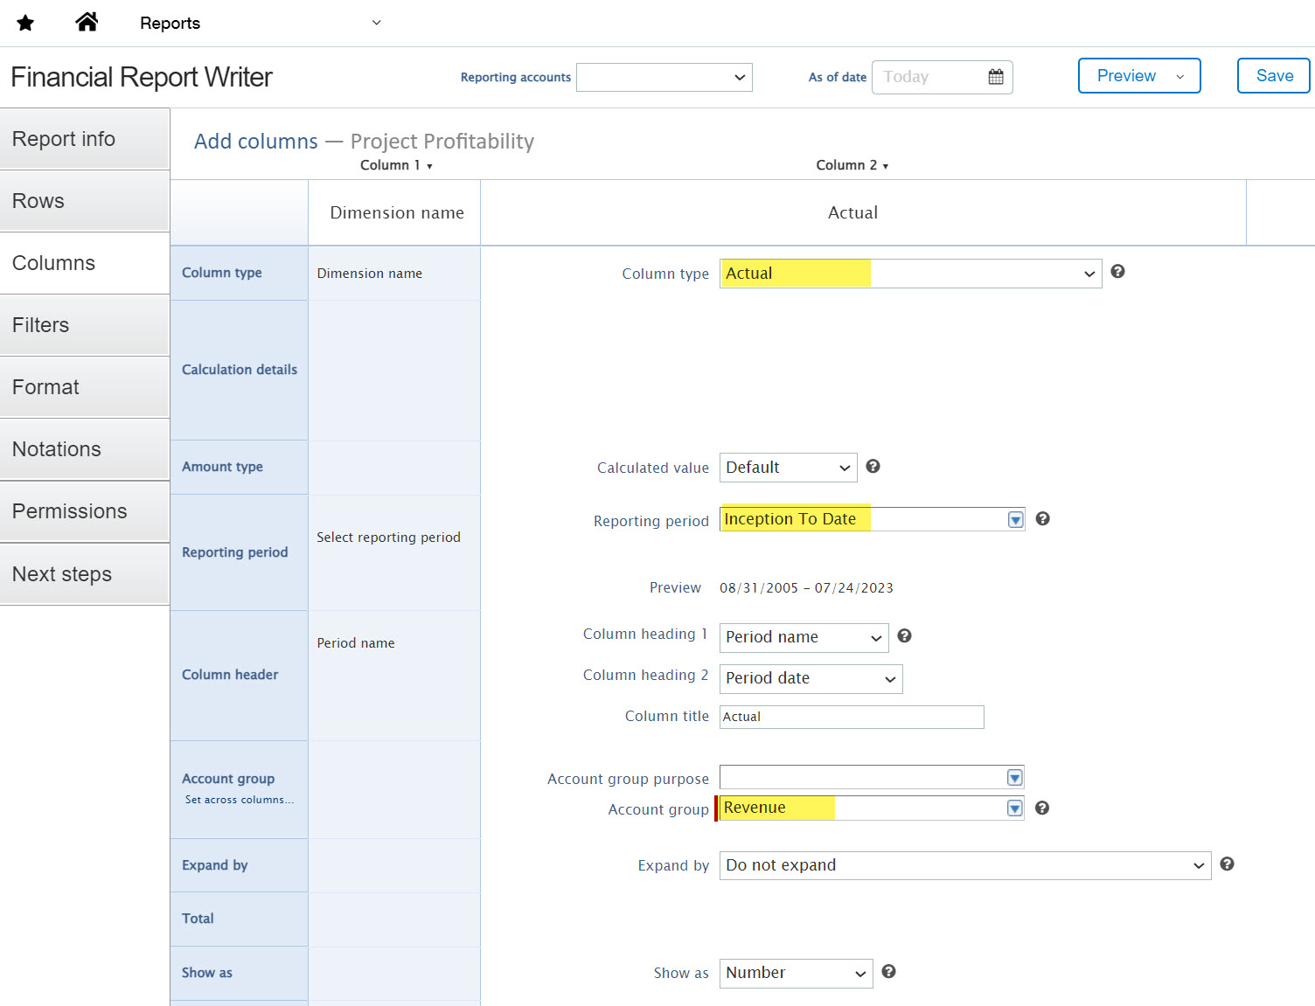Click the Save button
Viewport: 1315px width, 1006px height.
click(x=1273, y=76)
